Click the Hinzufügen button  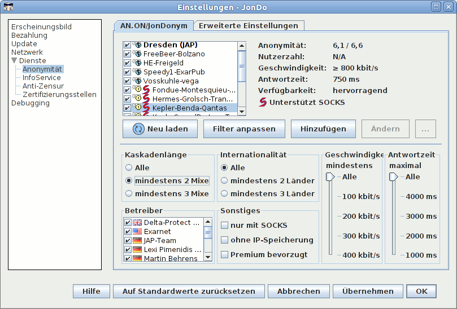point(323,129)
